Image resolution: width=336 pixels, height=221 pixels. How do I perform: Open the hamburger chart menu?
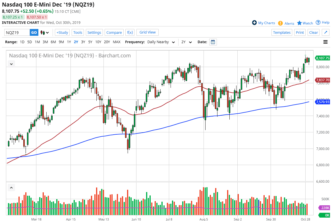pos(325,42)
